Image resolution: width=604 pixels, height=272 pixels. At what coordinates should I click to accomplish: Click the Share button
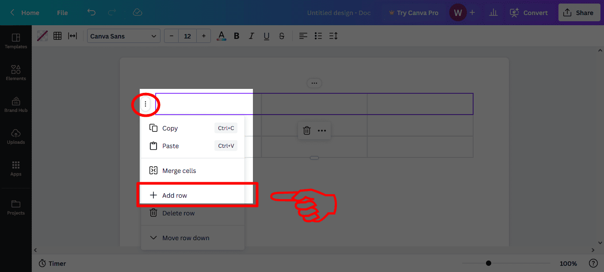coord(579,12)
